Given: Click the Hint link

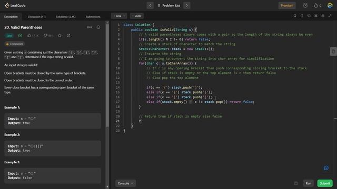Looking at the screenshot, I should coord(90,27).
